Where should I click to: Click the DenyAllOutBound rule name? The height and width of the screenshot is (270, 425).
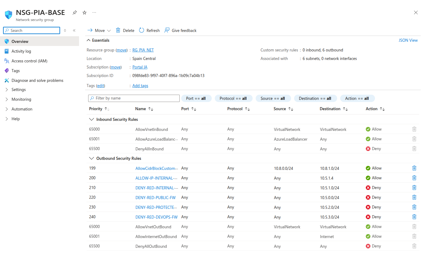(x=151, y=246)
